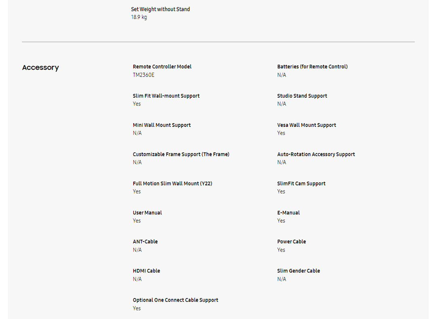Click the Power Cable label

291,241
